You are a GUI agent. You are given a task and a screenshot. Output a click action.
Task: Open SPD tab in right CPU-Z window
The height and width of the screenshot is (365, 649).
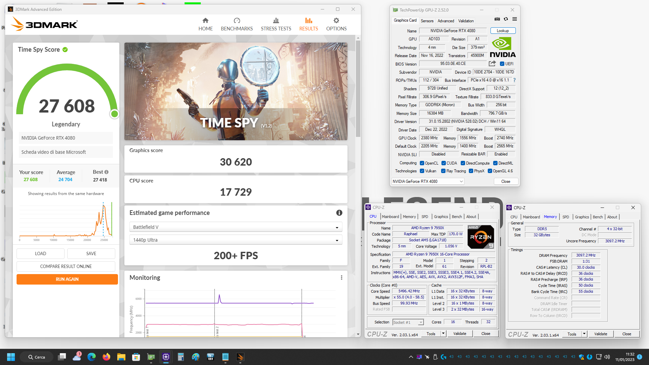point(566,217)
